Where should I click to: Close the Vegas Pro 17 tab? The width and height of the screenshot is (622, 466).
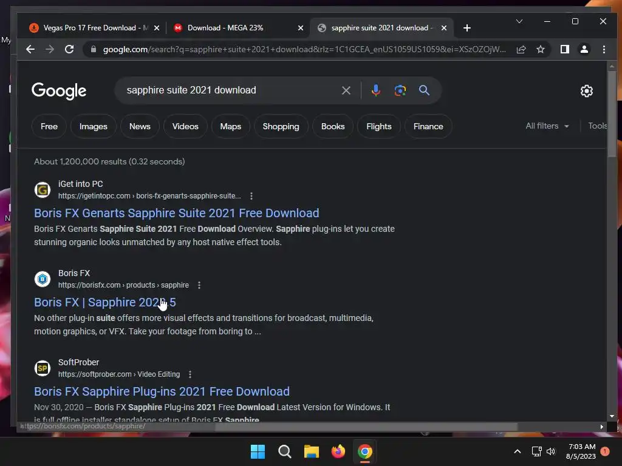pos(157,28)
